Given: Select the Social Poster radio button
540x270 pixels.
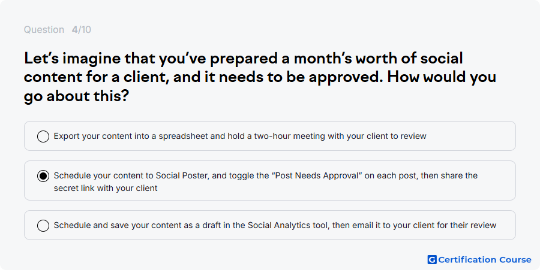Looking at the screenshot, I should pos(43,176).
